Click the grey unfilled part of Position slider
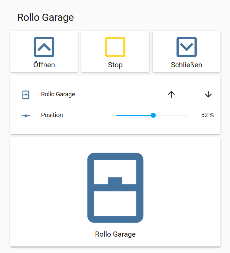This screenshot has width=230, height=253. [x=173, y=115]
